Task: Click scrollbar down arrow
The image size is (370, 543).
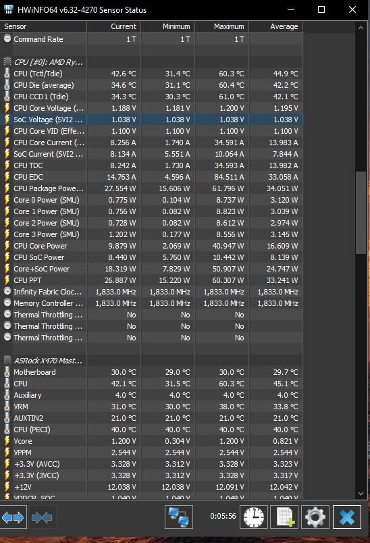Action: (x=361, y=494)
